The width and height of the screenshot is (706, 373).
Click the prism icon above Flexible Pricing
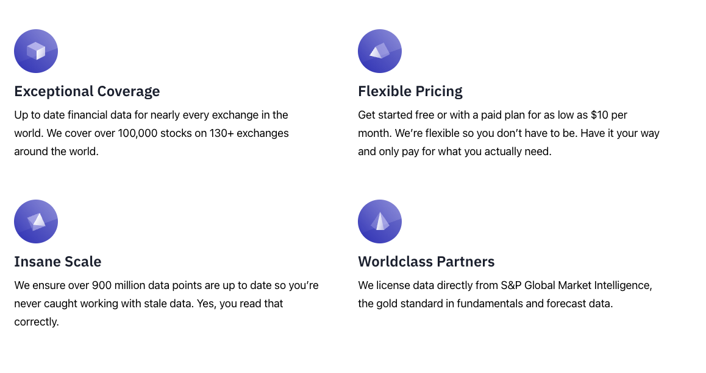click(x=380, y=51)
